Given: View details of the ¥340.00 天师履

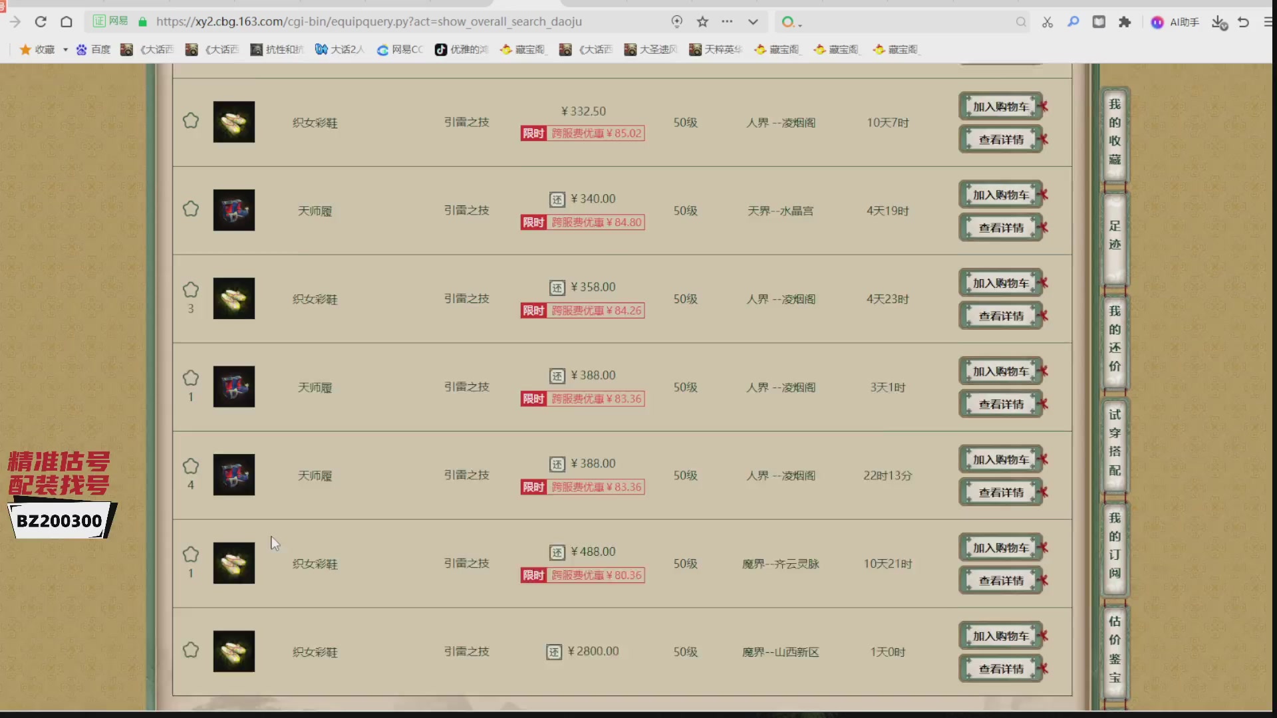Looking at the screenshot, I should (x=1001, y=228).
